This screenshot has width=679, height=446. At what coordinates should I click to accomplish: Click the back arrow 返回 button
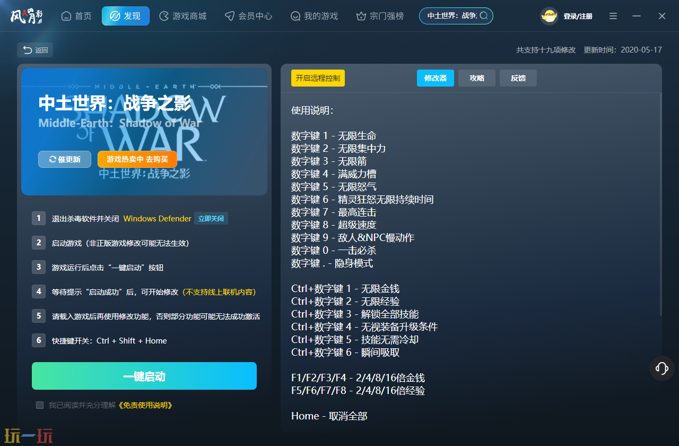35,50
